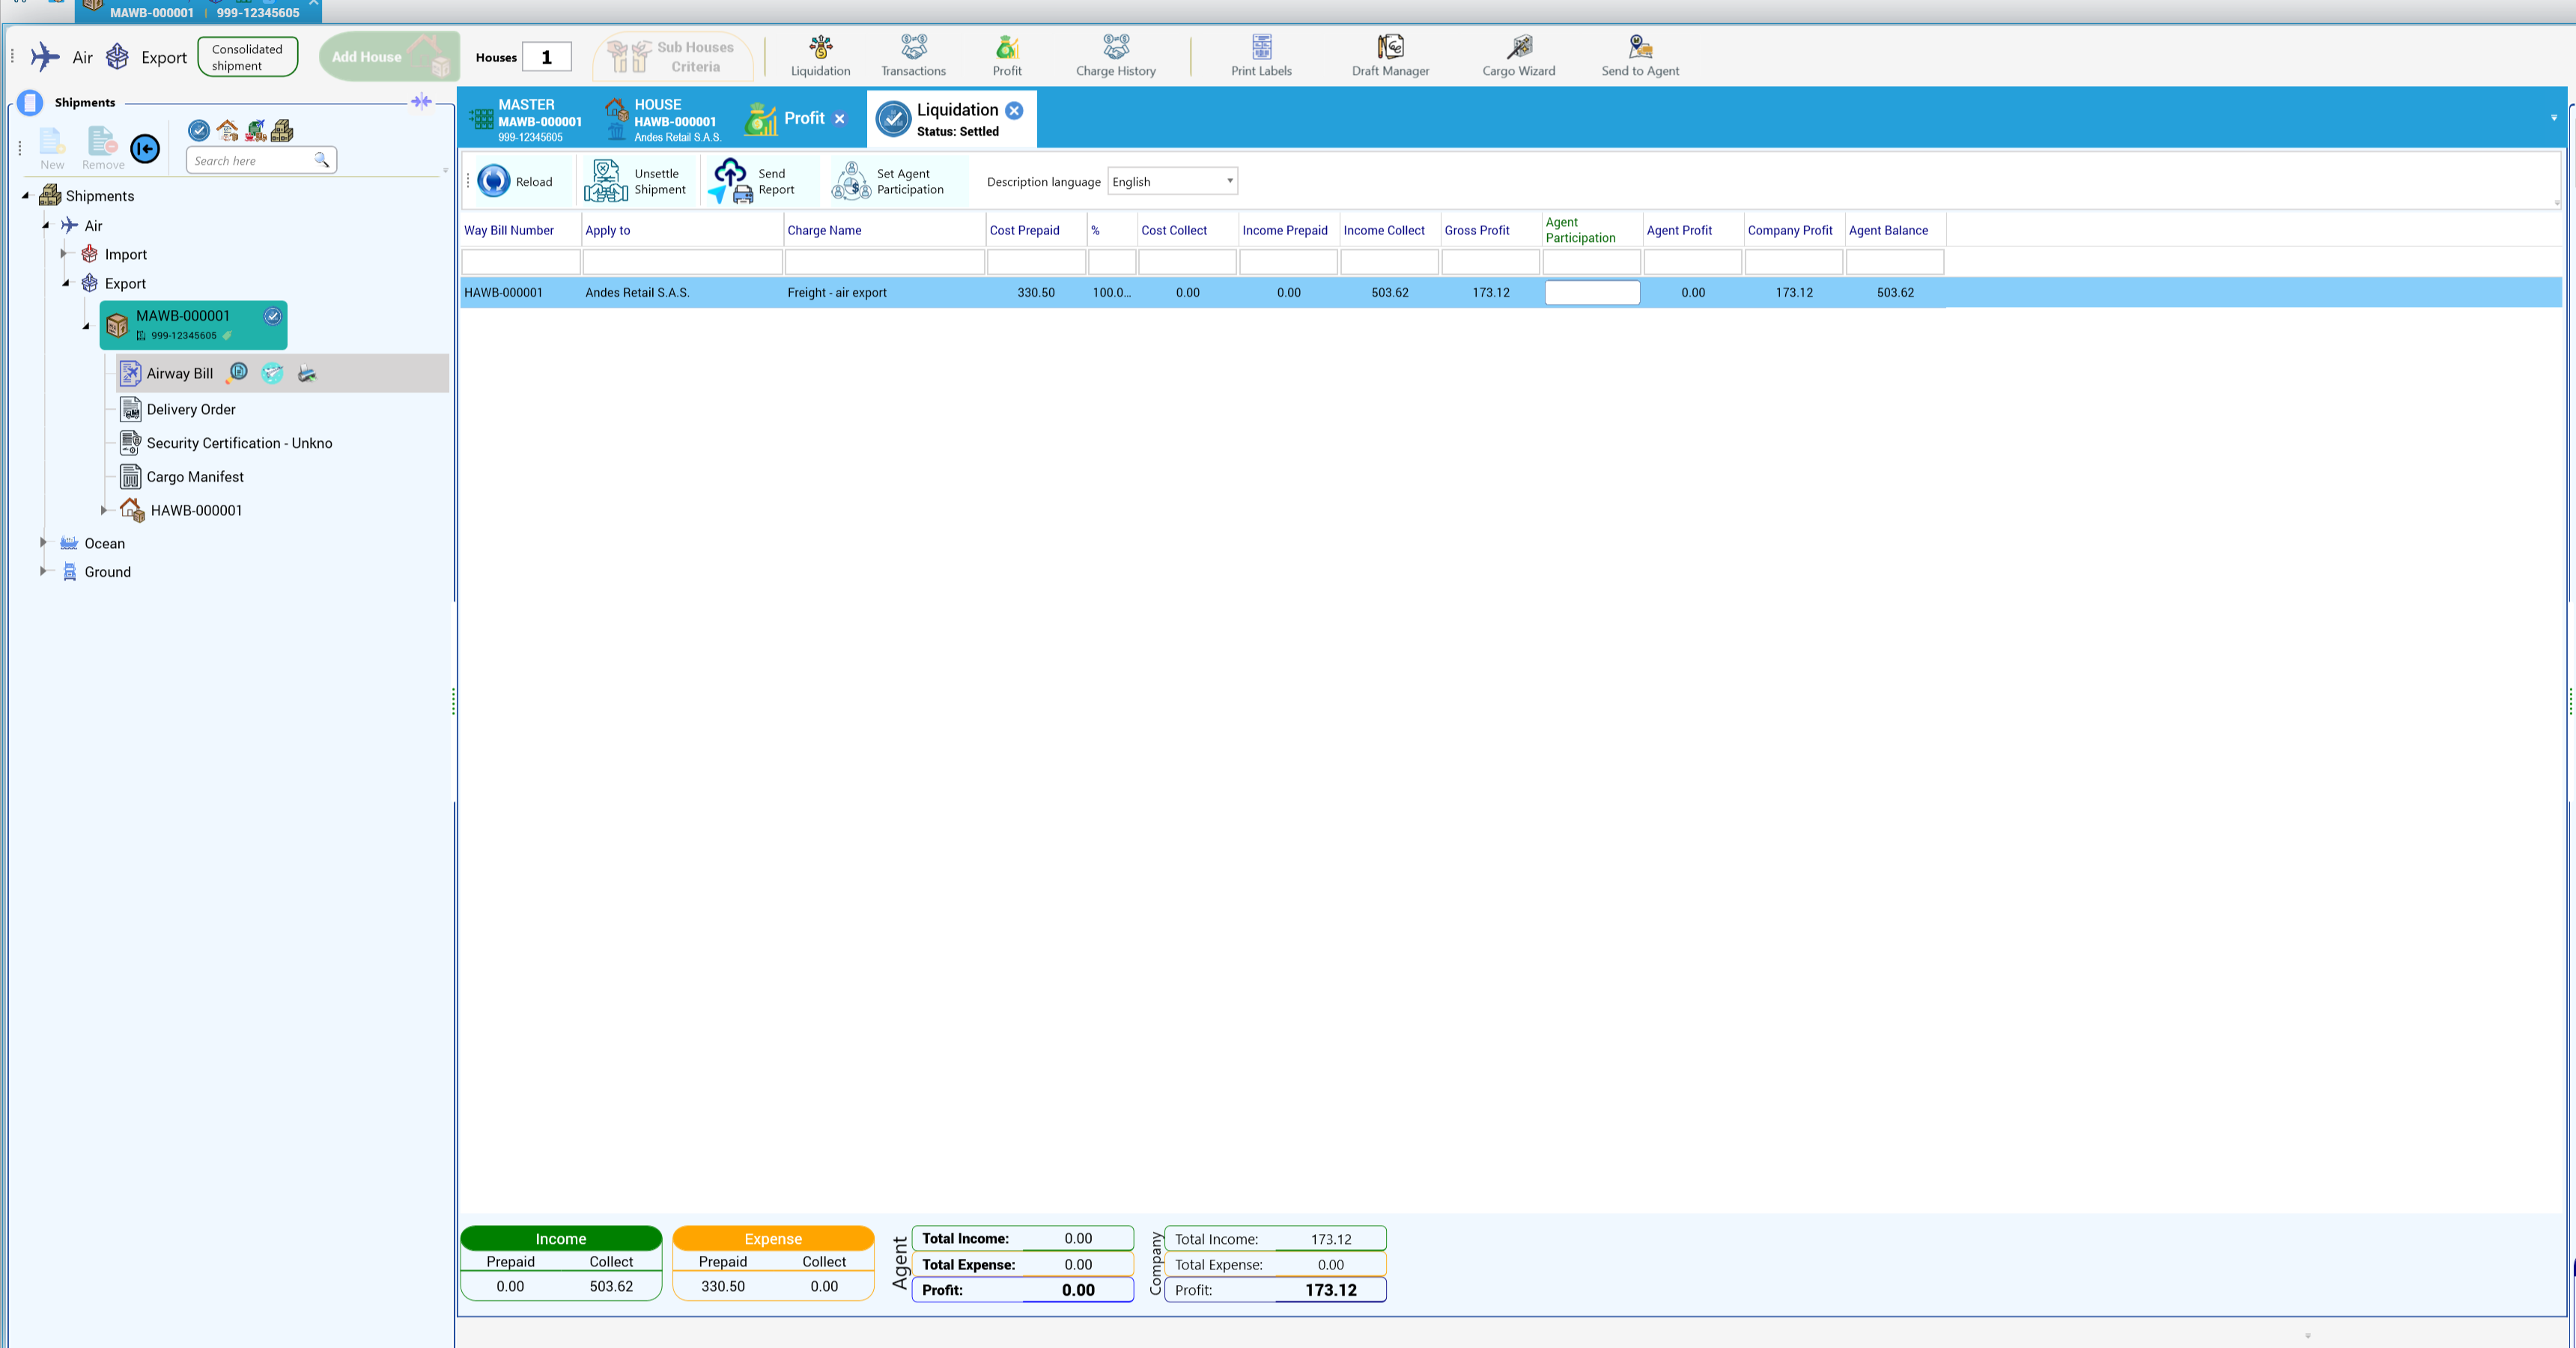Click the Charge Name column filter box
Image resolution: width=2576 pixels, height=1348 pixels.
coord(884,262)
